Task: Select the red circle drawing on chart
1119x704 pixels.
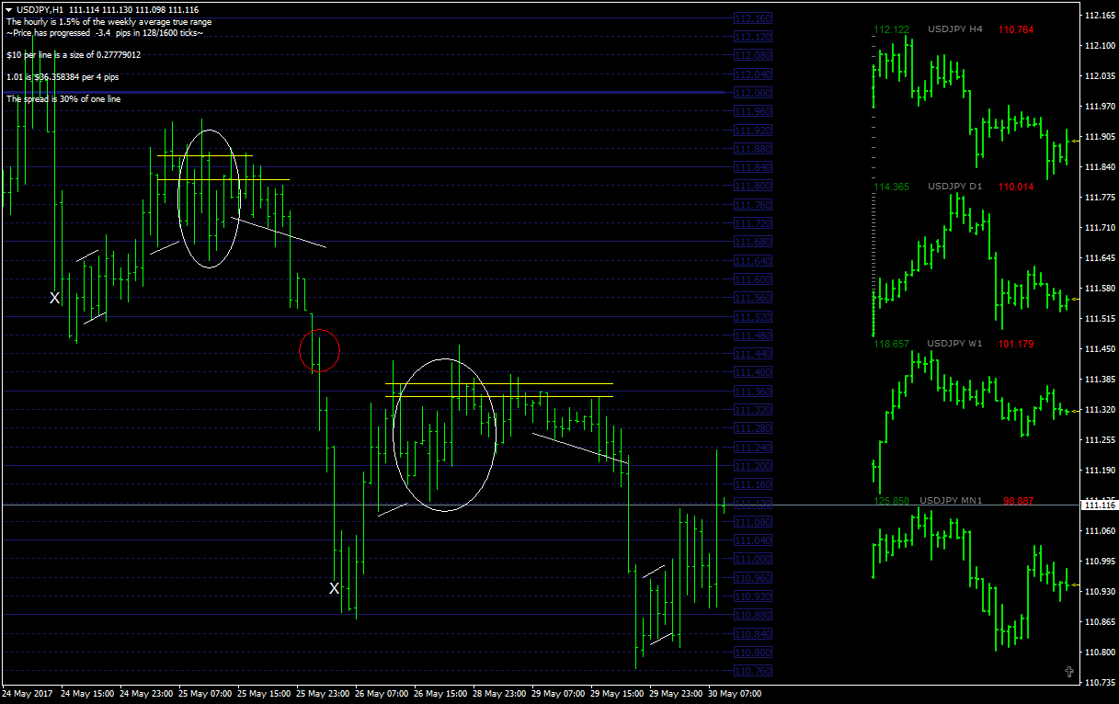Action: point(320,350)
